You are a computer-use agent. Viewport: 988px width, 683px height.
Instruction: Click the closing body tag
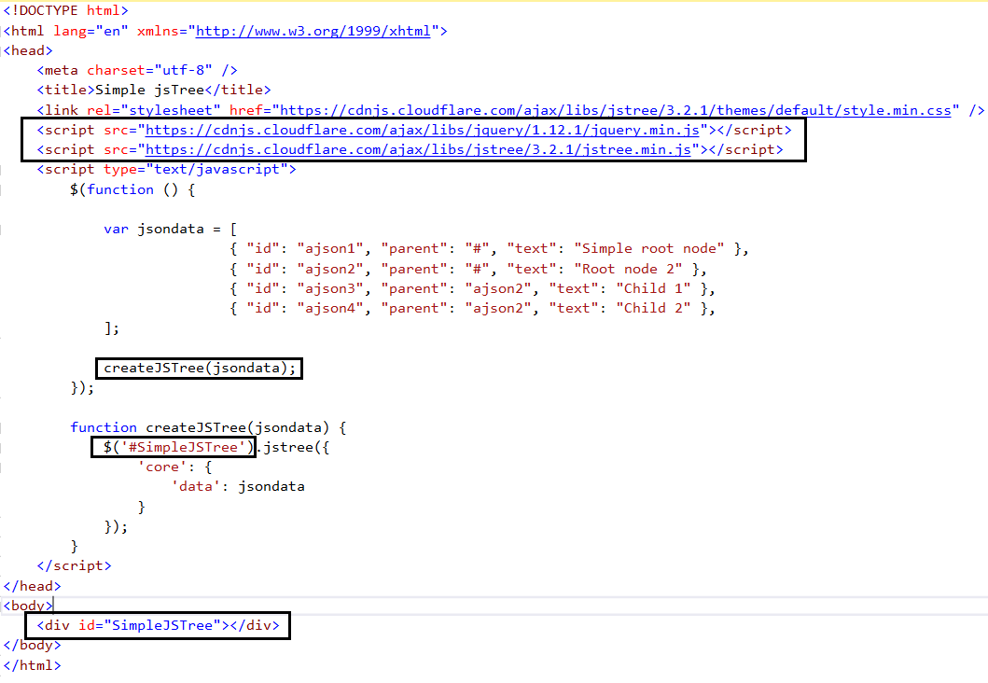click(x=31, y=645)
